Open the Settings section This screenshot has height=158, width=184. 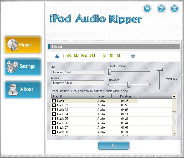tap(23, 67)
